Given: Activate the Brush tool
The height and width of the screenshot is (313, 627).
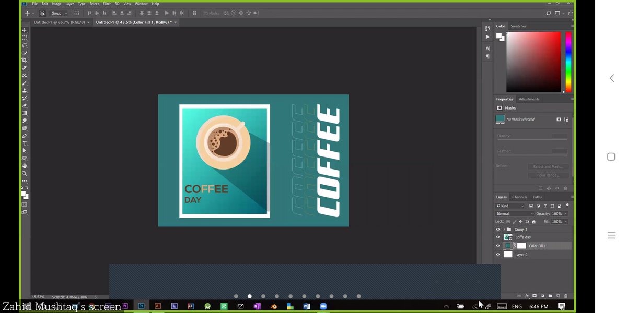Looking at the screenshot, I should click(x=24, y=82).
